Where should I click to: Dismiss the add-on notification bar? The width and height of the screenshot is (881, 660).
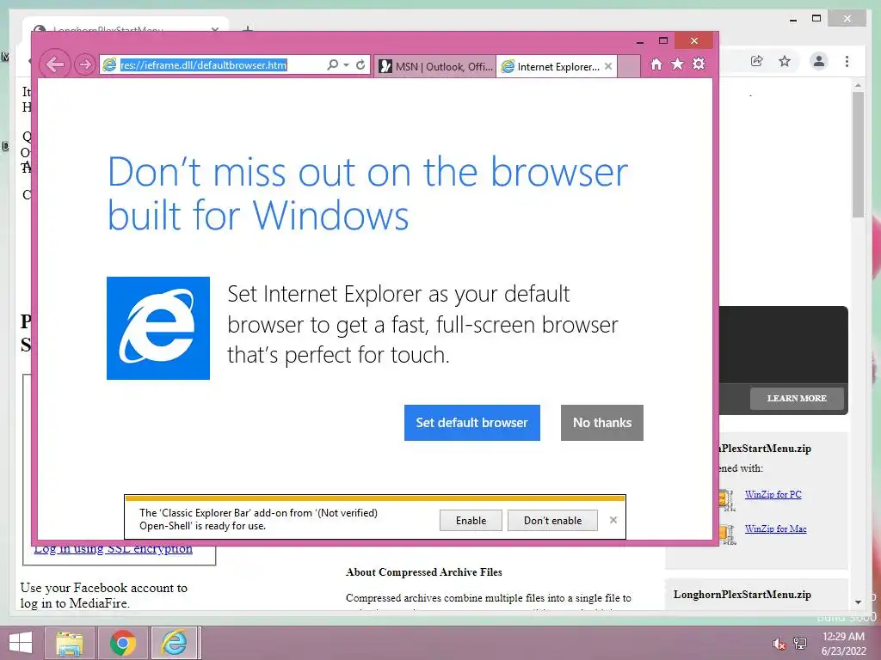click(x=613, y=520)
